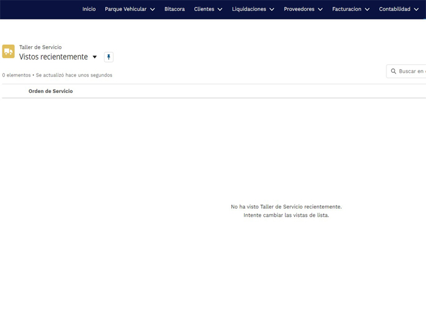Sort by Orden de Servicio column header
The width and height of the screenshot is (426, 320).
click(x=51, y=91)
